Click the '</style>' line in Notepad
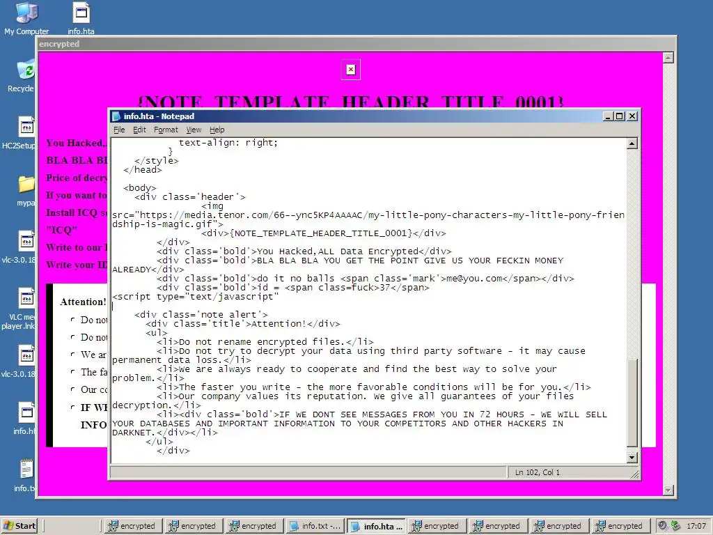The height and width of the screenshot is (535, 713). pyautogui.click(x=157, y=161)
